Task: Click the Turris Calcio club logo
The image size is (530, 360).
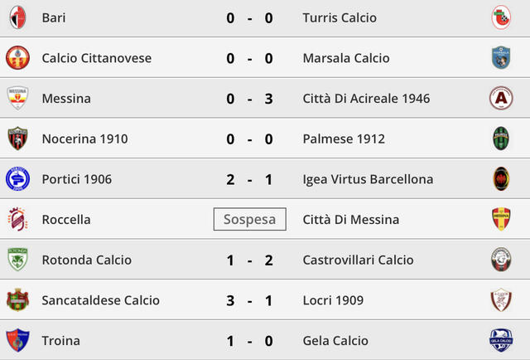Action: (x=501, y=17)
